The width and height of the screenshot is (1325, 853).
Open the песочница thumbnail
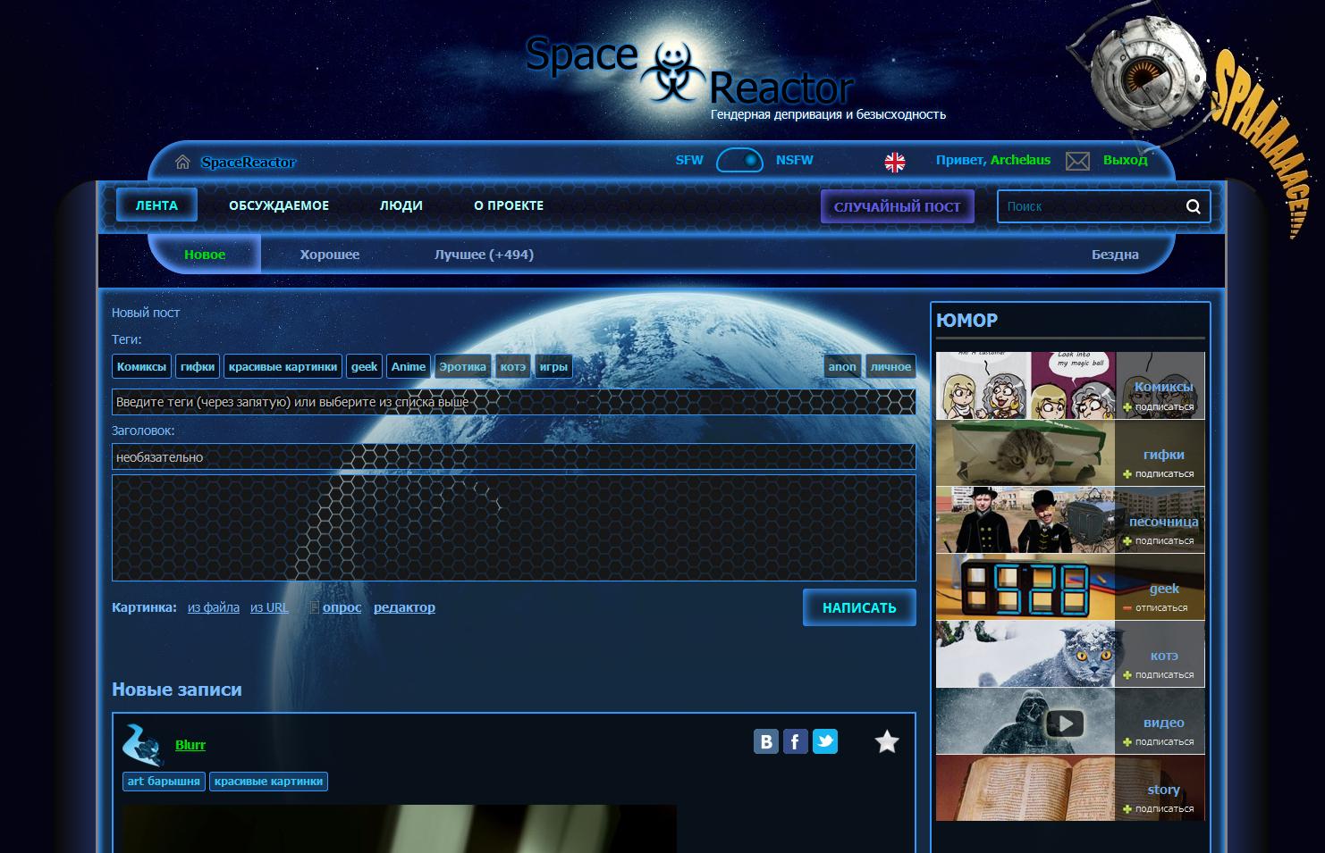(1025, 520)
